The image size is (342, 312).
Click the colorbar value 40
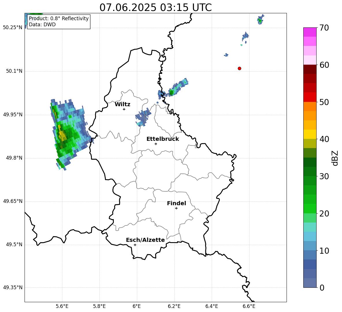coord(324,139)
